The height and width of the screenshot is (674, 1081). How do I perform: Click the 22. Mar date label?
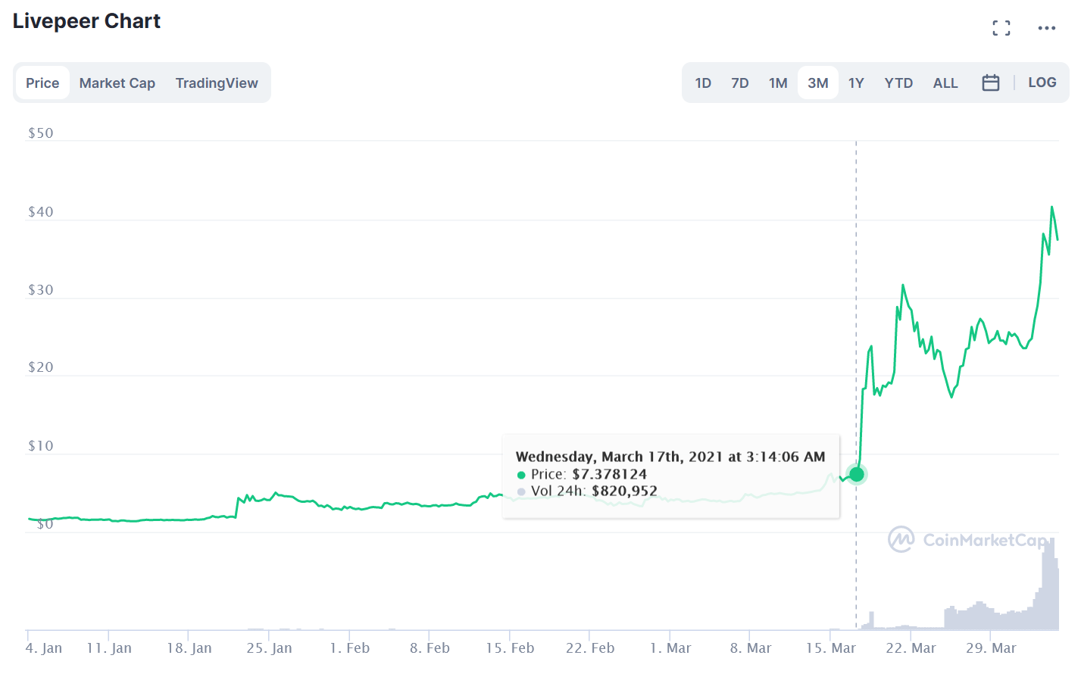[911, 648]
